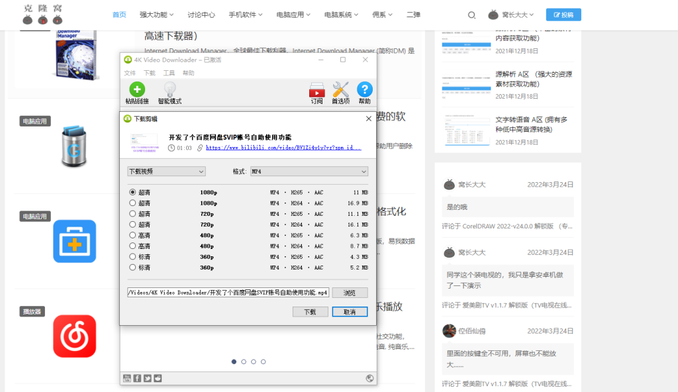Expand the 电脑系统 nav menu
This screenshot has width=678, height=392.
342,15
